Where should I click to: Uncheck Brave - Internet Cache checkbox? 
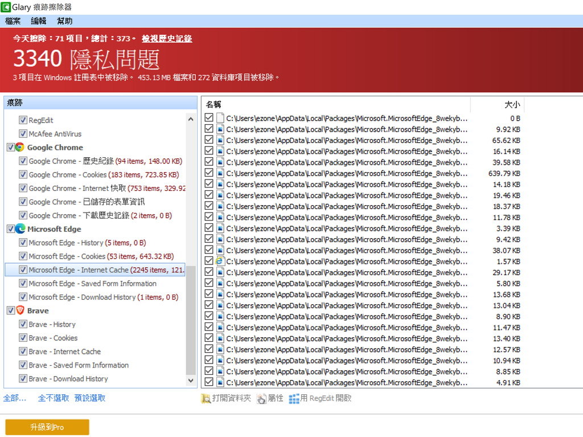(23, 351)
